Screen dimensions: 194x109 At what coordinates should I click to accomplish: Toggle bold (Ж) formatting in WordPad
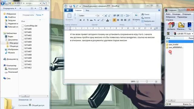click(x=80, y=20)
